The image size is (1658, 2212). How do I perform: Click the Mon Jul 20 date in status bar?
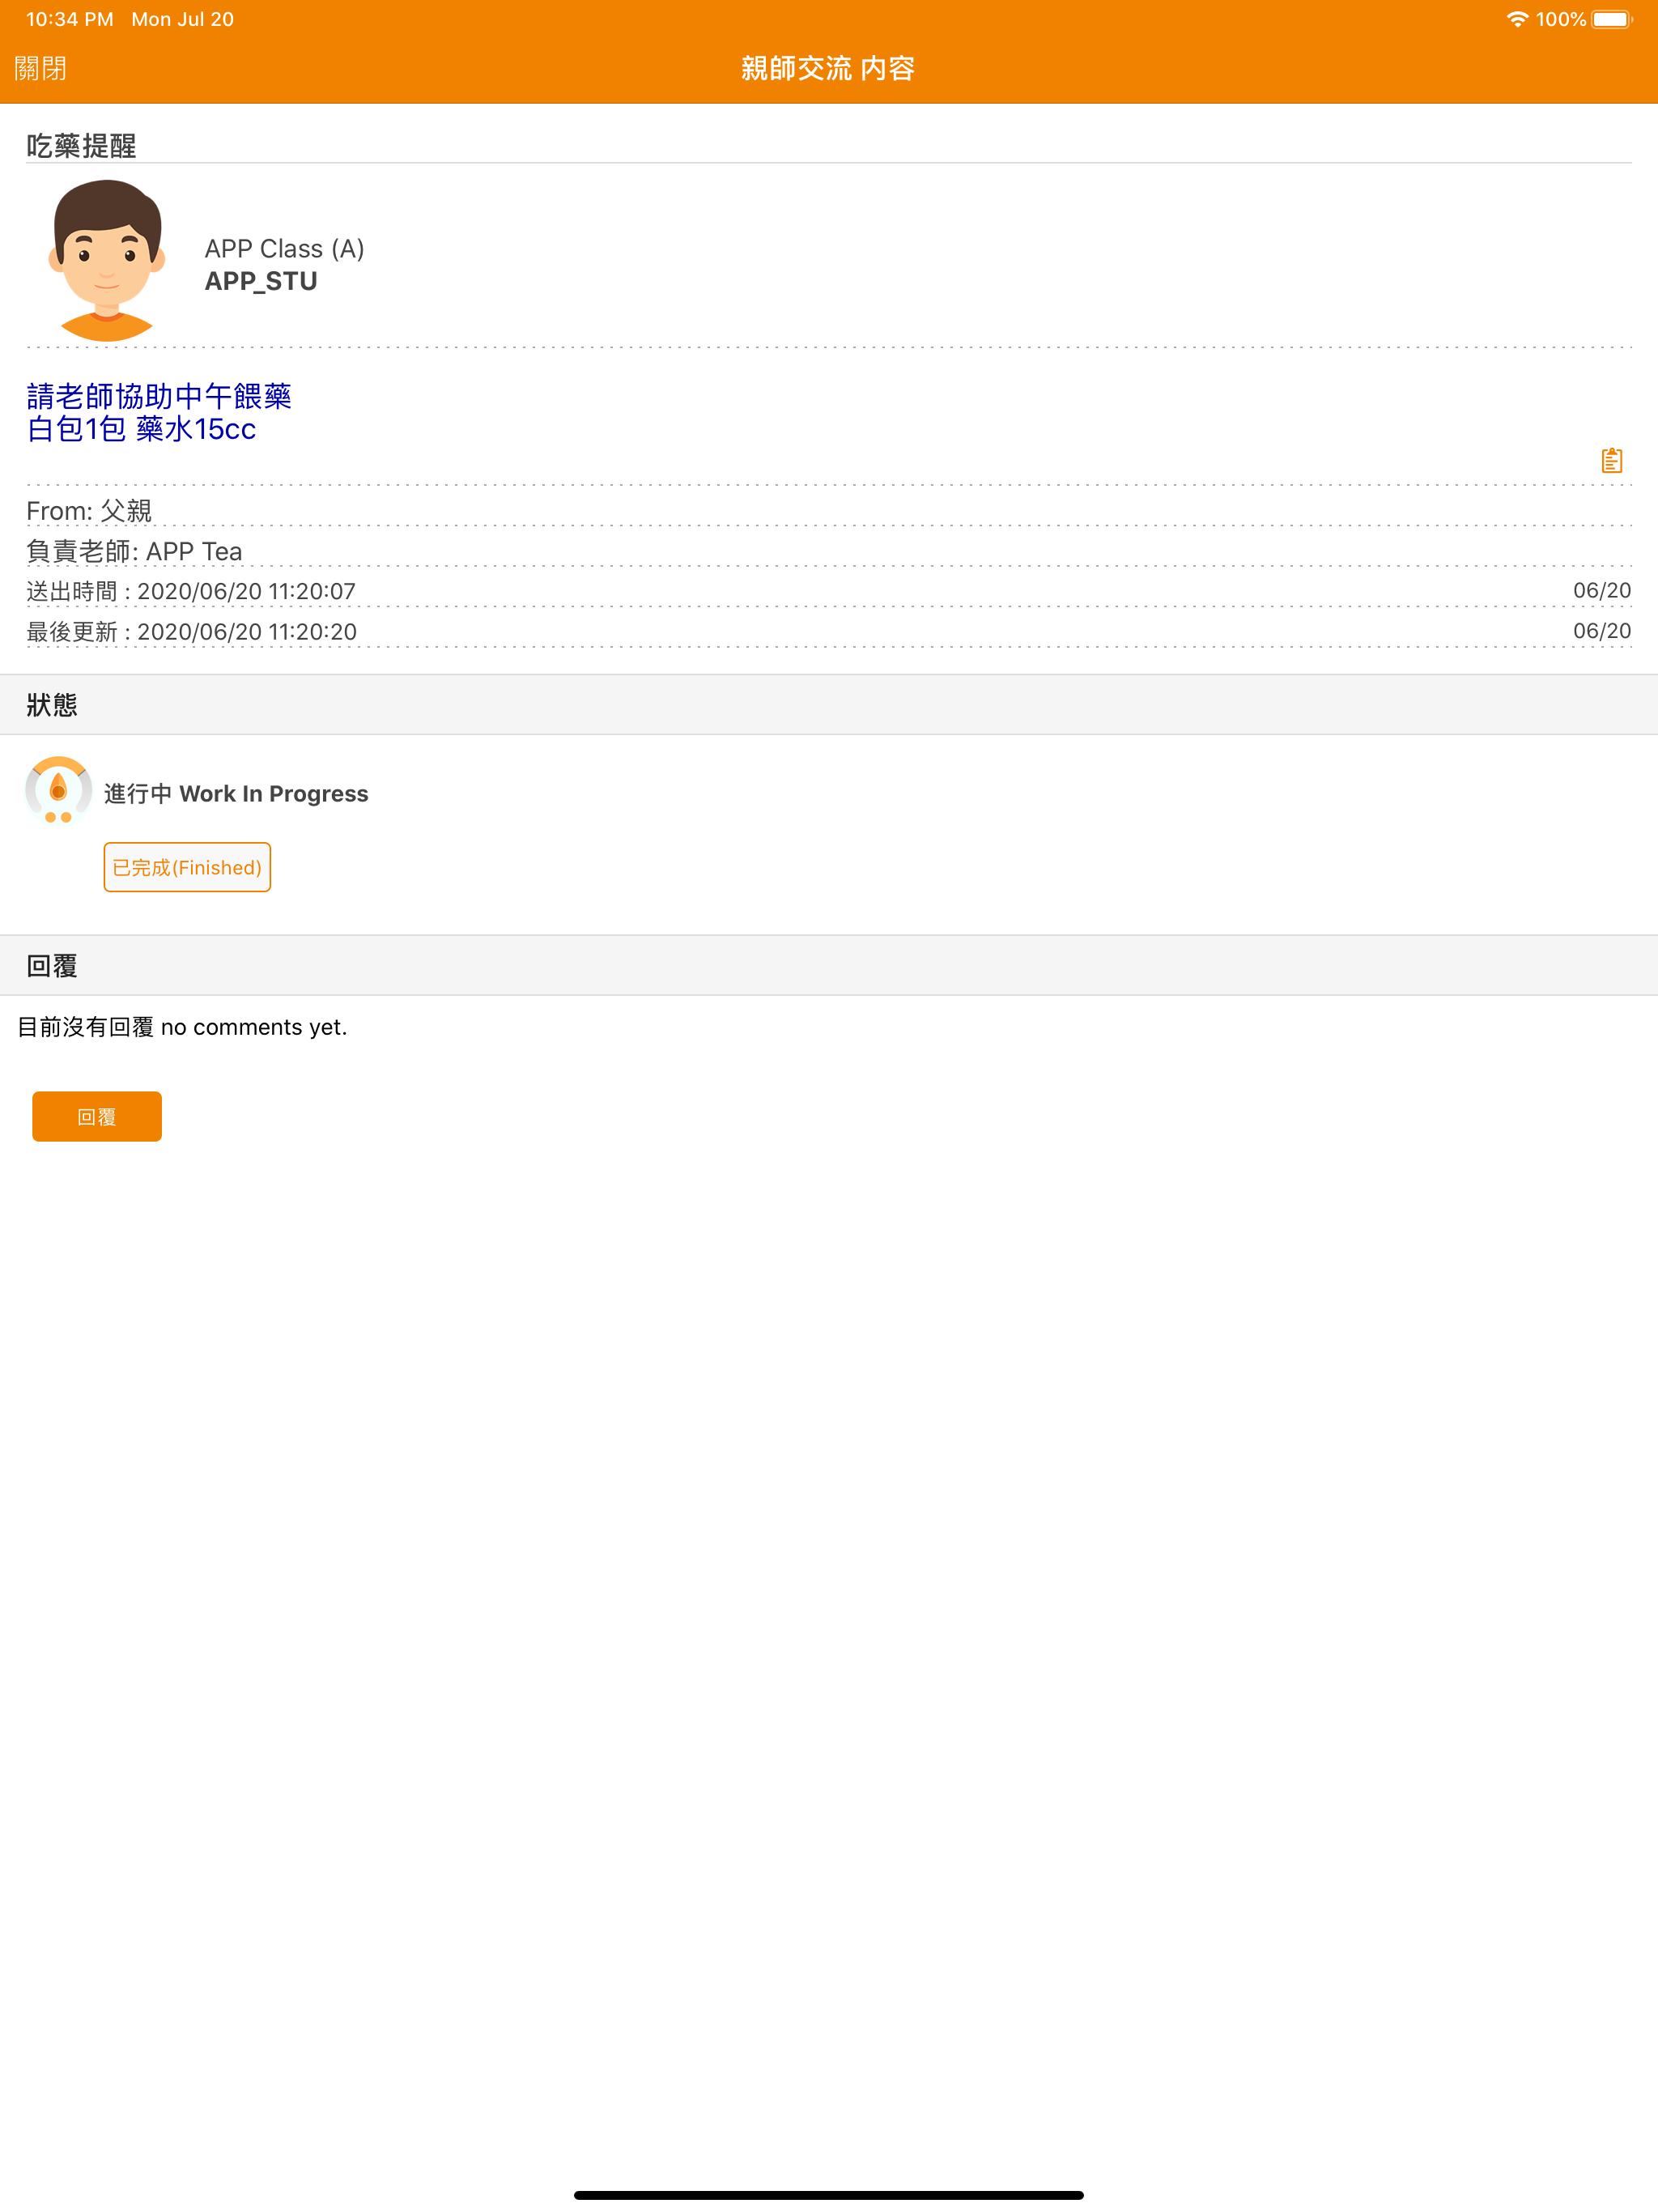[182, 19]
